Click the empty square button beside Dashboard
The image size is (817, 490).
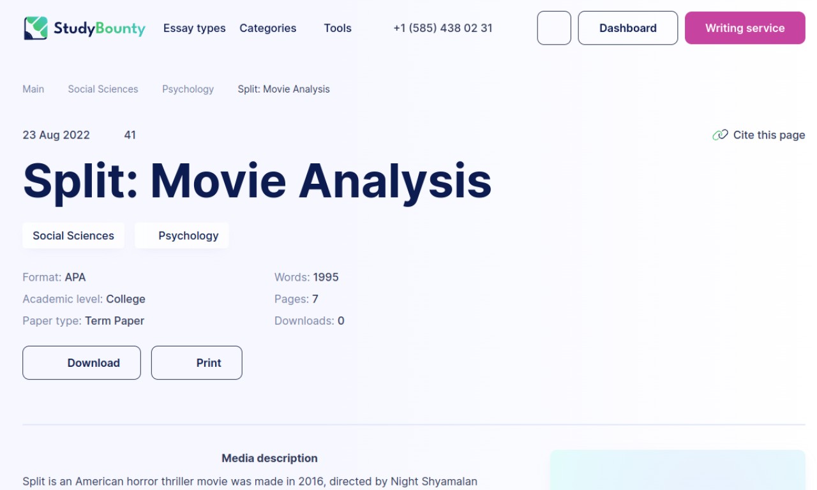point(554,28)
